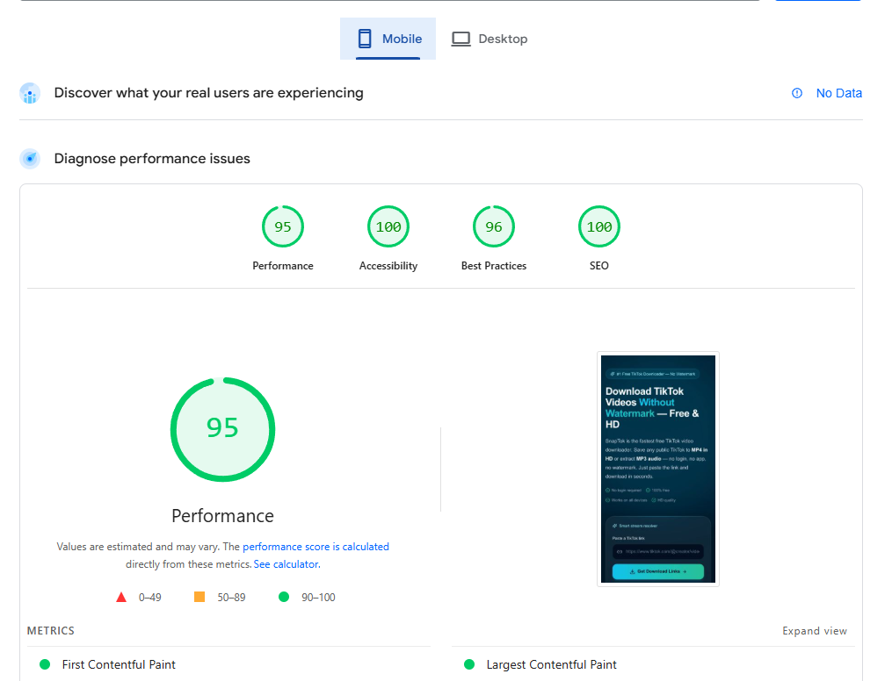Click the mobile page screenshot thumbnail
This screenshot has height=681, width=892.
click(658, 470)
